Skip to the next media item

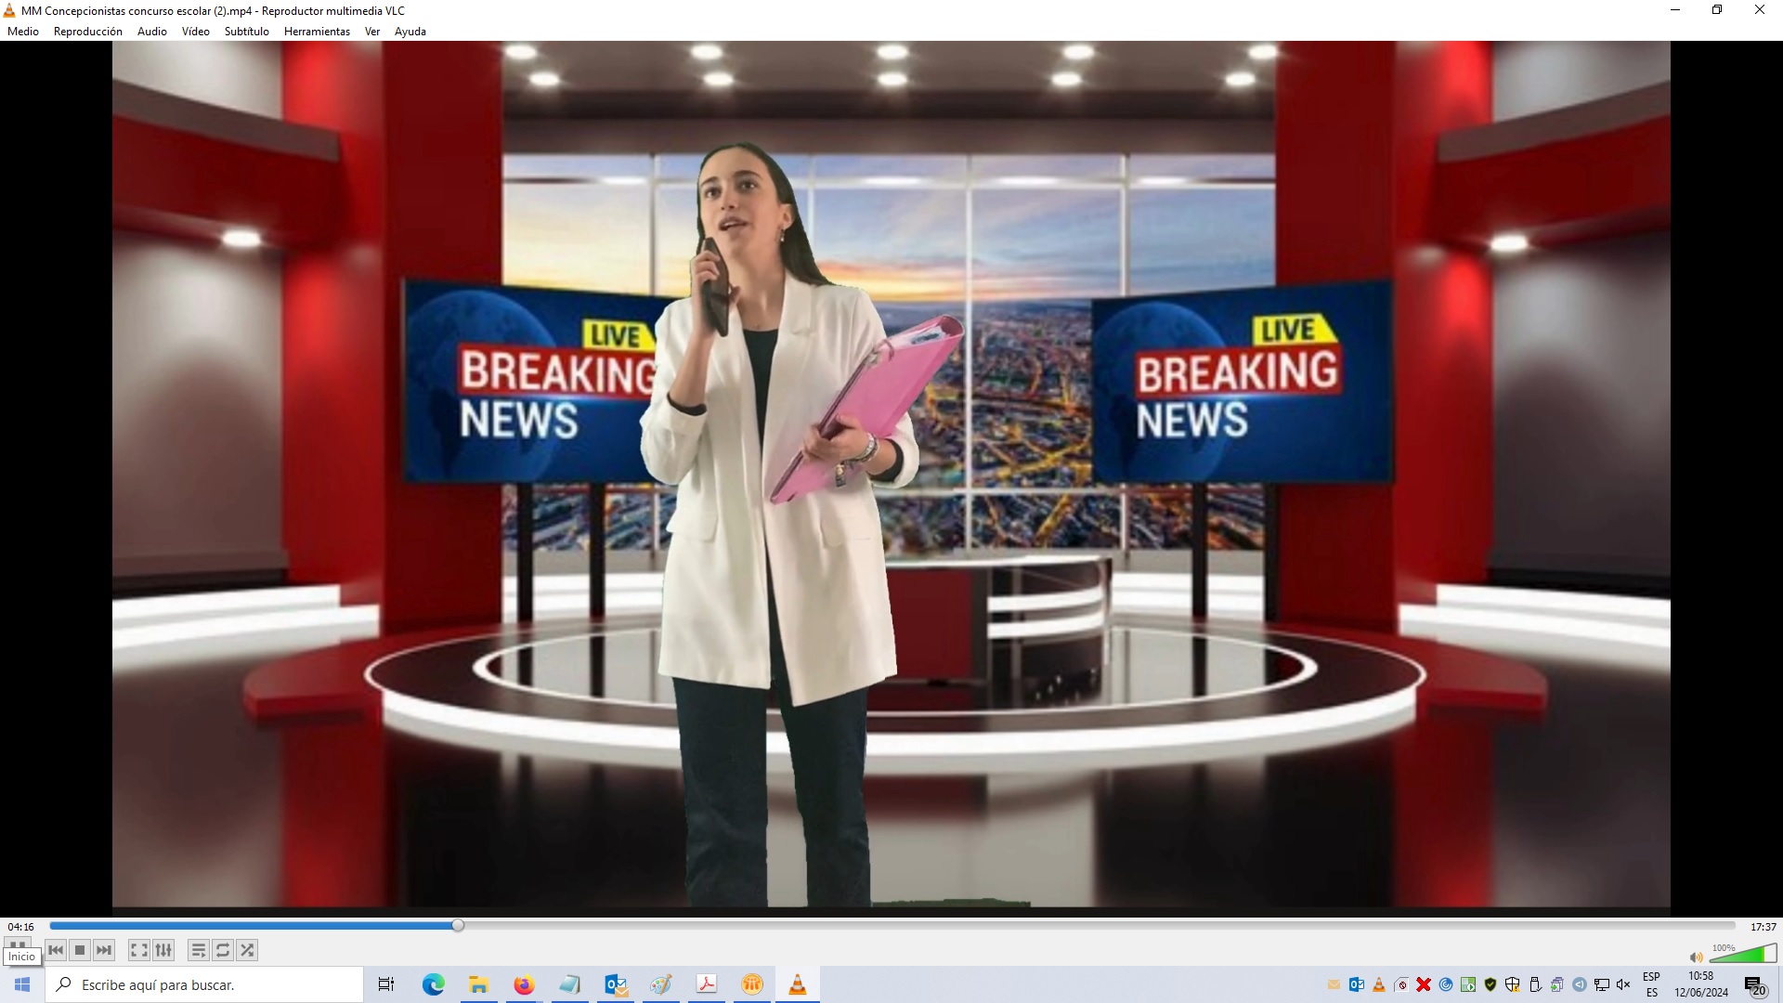tap(104, 950)
